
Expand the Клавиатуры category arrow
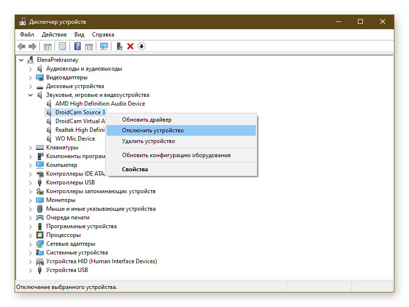(x=30, y=148)
